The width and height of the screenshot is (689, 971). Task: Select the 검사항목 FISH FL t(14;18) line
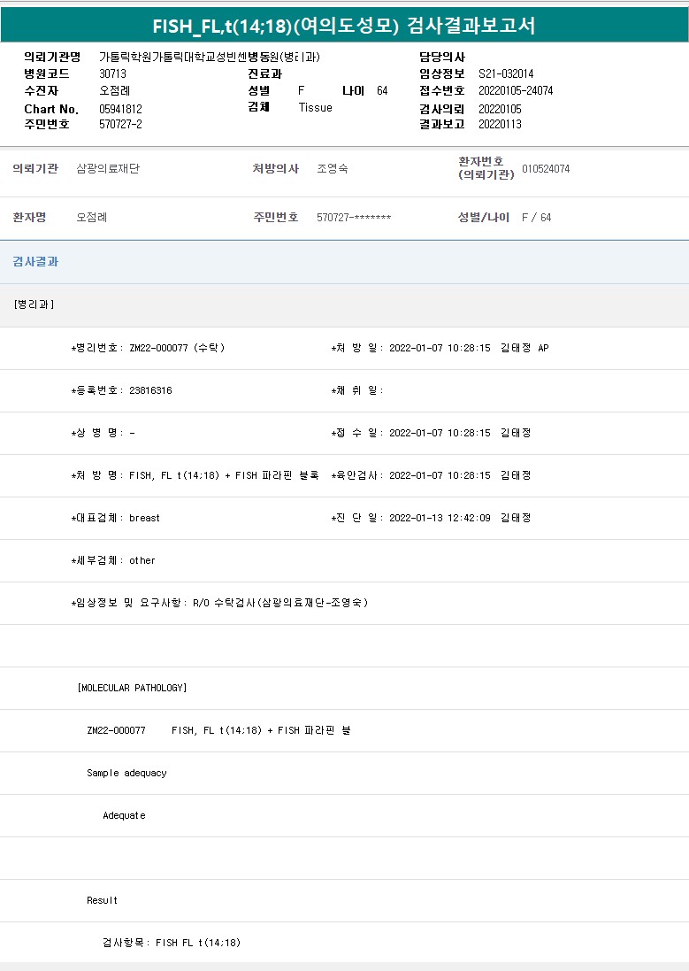coord(172,943)
